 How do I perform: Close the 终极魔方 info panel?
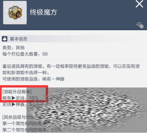coord(139,4)
